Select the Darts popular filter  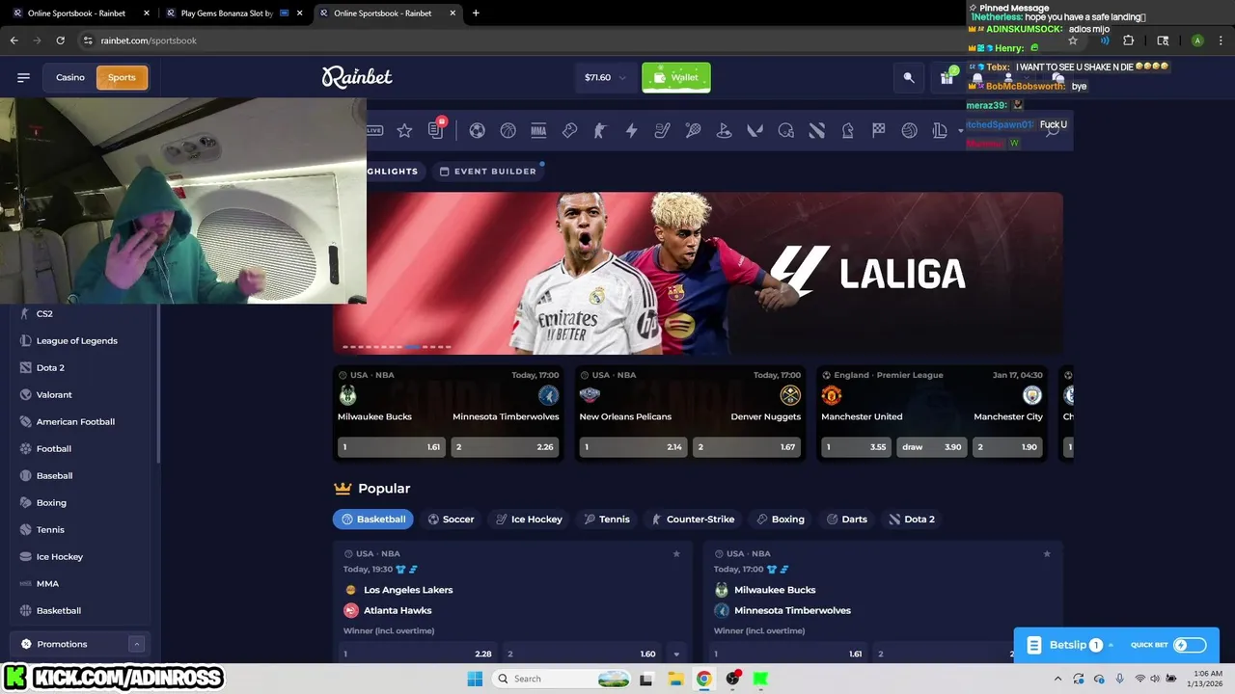(x=847, y=519)
